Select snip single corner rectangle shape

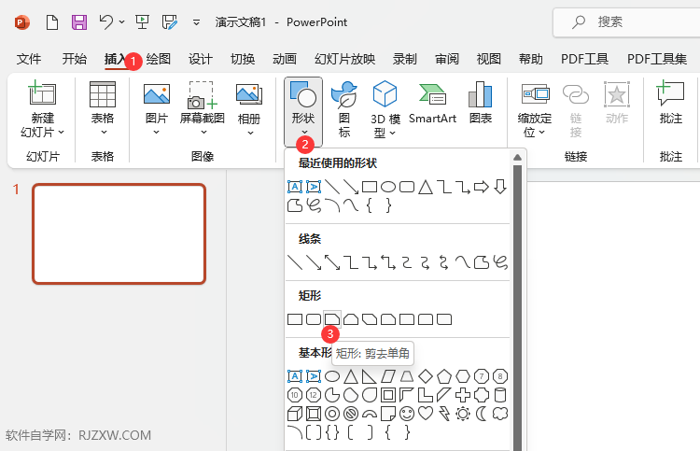point(332,319)
